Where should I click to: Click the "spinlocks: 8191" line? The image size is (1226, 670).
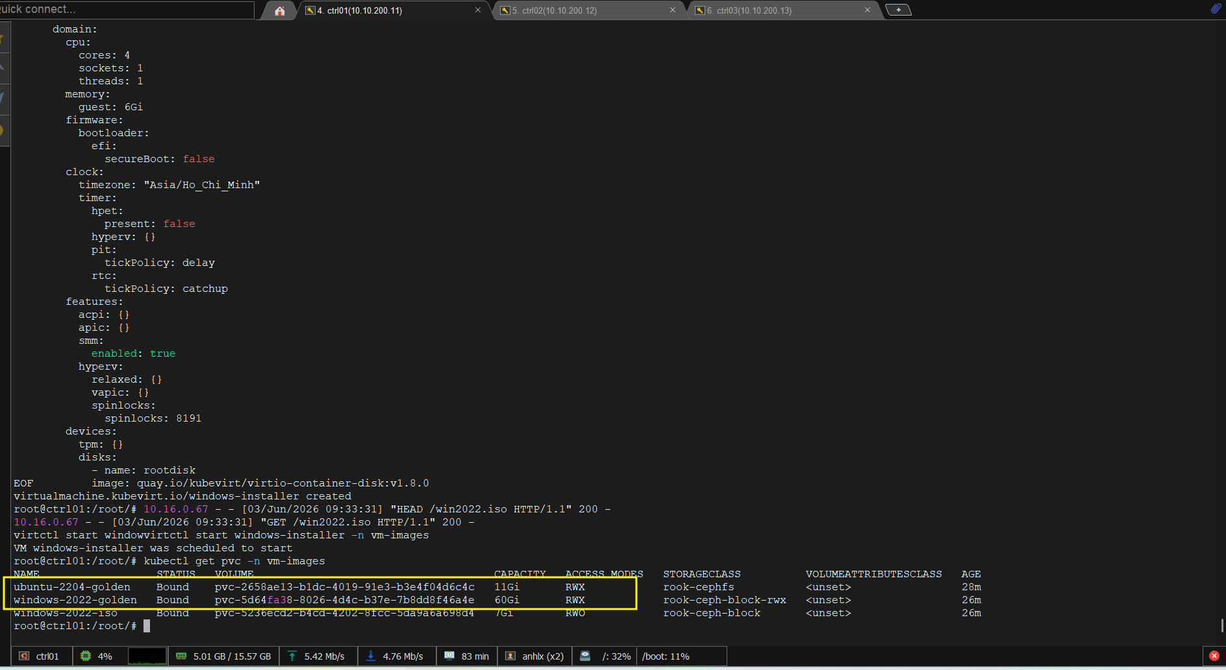click(153, 418)
